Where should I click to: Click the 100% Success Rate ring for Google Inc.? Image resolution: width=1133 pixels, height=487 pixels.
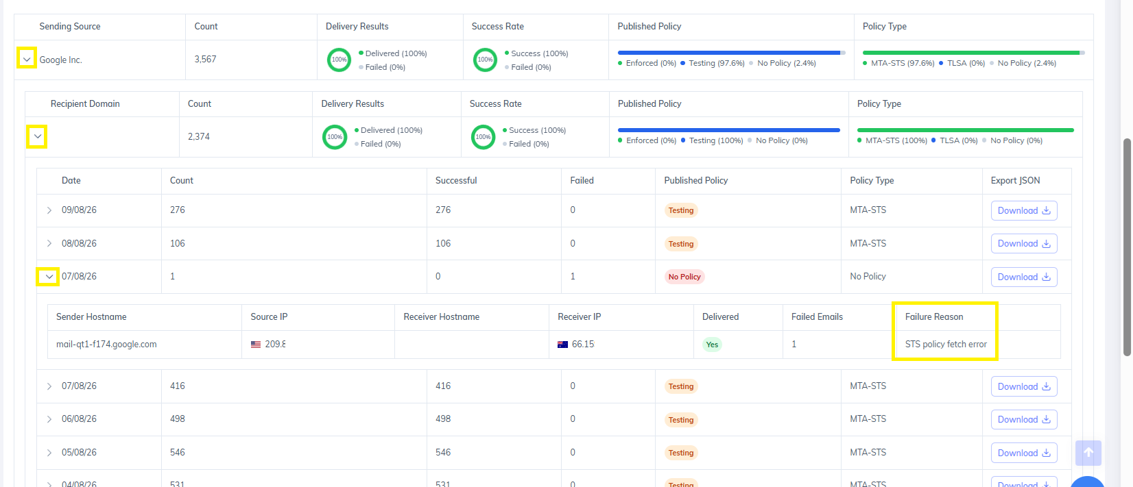point(486,60)
